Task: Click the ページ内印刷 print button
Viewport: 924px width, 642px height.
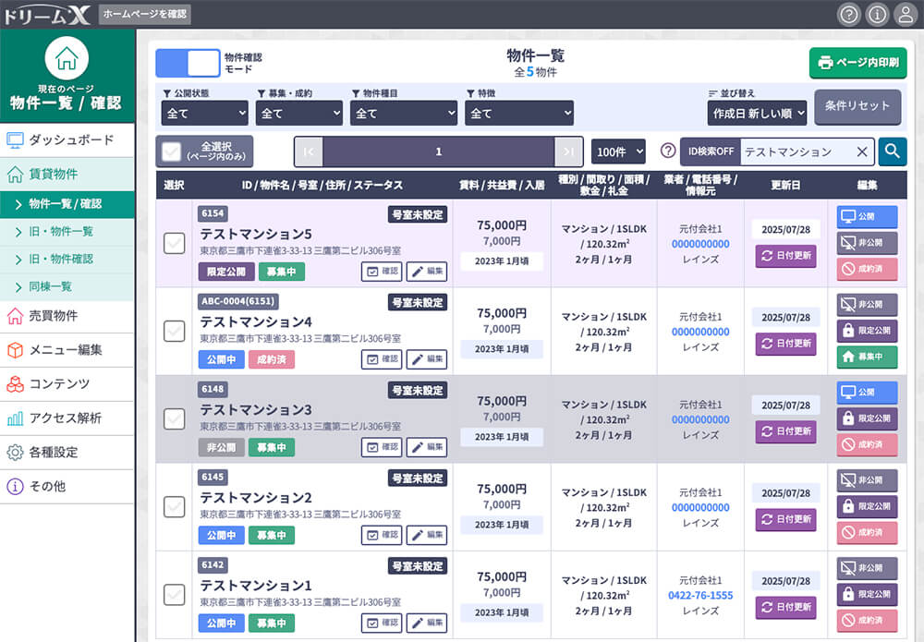Action: (x=857, y=63)
